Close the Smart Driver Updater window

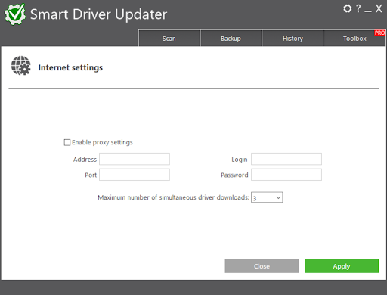click(x=379, y=8)
